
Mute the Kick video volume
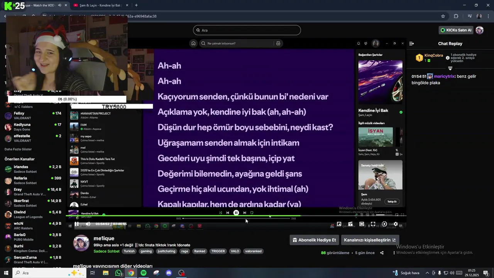[88, 224]
